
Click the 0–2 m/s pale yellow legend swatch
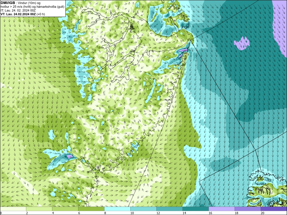13,209
